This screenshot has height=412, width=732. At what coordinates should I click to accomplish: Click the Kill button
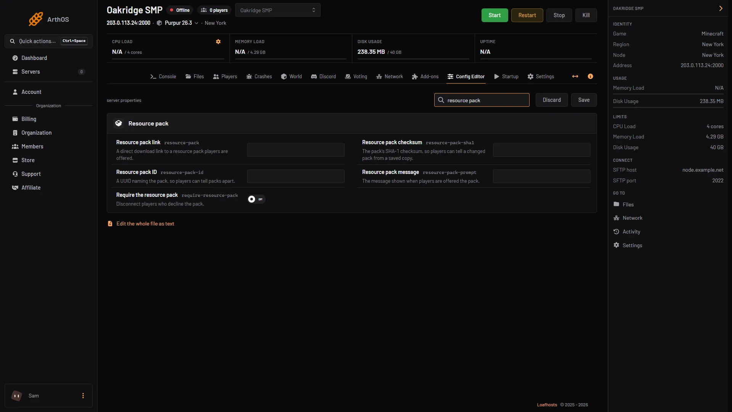click(x=586, y=15)
